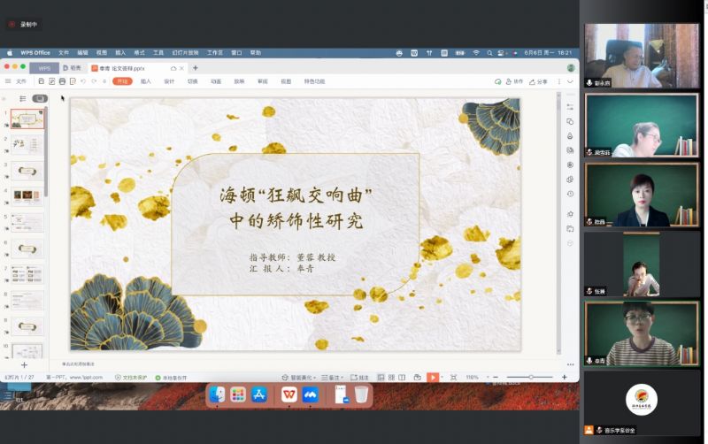This screenshot has height=444, width=708.
Task: Switch to thumbnail slide view toggle
Action: [x=39, y=98]
